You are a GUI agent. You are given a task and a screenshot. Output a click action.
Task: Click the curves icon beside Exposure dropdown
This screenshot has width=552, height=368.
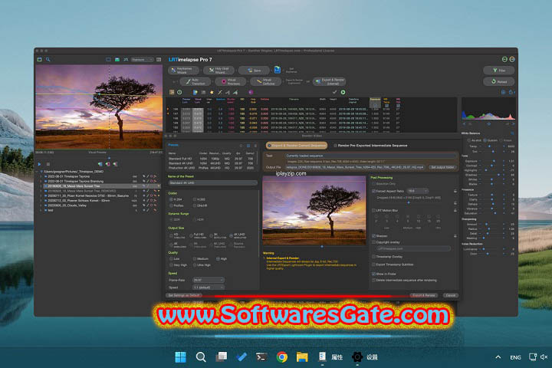(126, 60)
